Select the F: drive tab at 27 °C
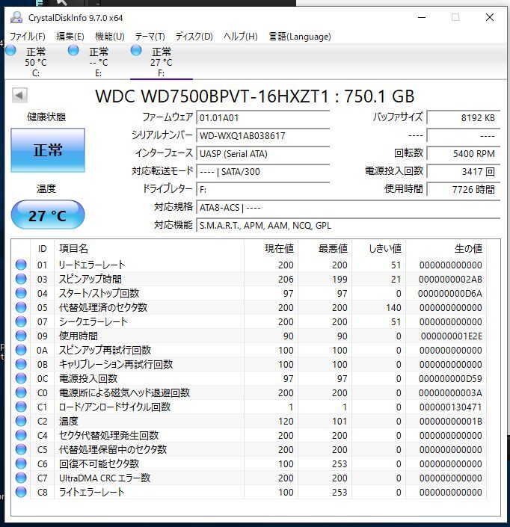Screen dimensions: 510x527 point(162,62)
